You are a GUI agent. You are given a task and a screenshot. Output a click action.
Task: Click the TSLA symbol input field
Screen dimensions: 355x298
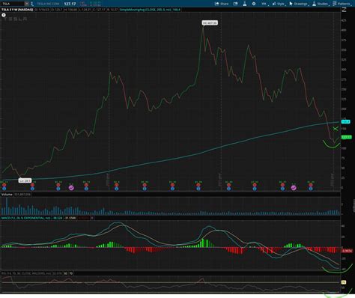(x=13, y=4)
